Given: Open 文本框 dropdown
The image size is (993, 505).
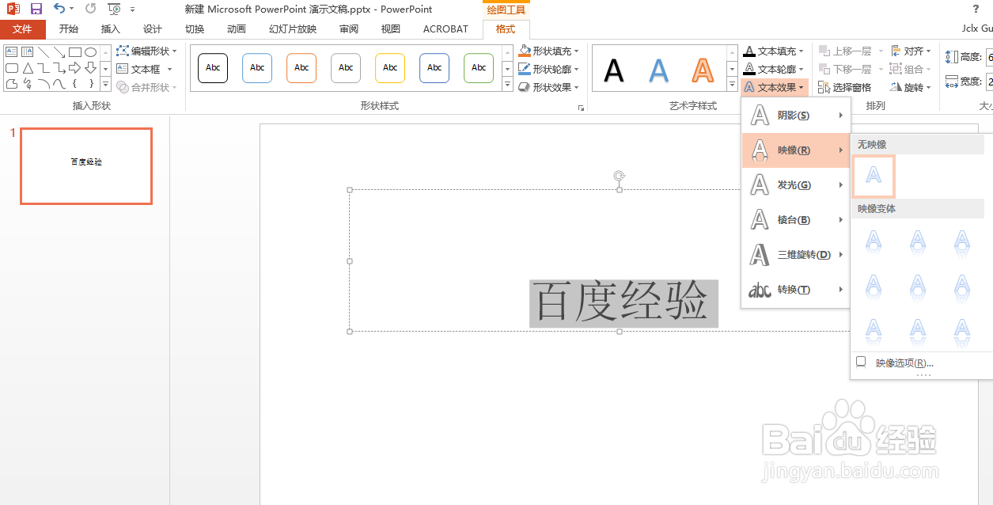Looking at the screenshot, I should click(x=145, y=69).
